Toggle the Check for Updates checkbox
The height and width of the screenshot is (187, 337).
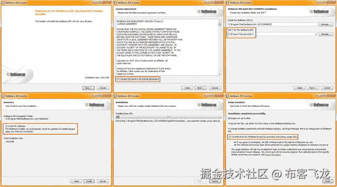click(x=6, y=126)
